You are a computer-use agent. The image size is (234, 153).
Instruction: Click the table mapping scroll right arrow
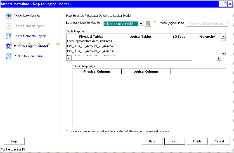click(219, 59)
